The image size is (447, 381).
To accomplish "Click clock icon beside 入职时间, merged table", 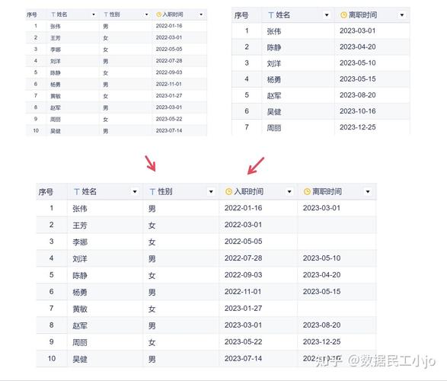I will click(x=228, y=191).
